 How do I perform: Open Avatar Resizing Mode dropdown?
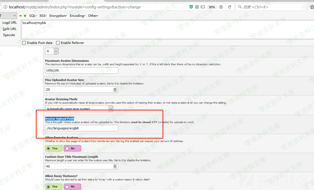coord(79,109)
